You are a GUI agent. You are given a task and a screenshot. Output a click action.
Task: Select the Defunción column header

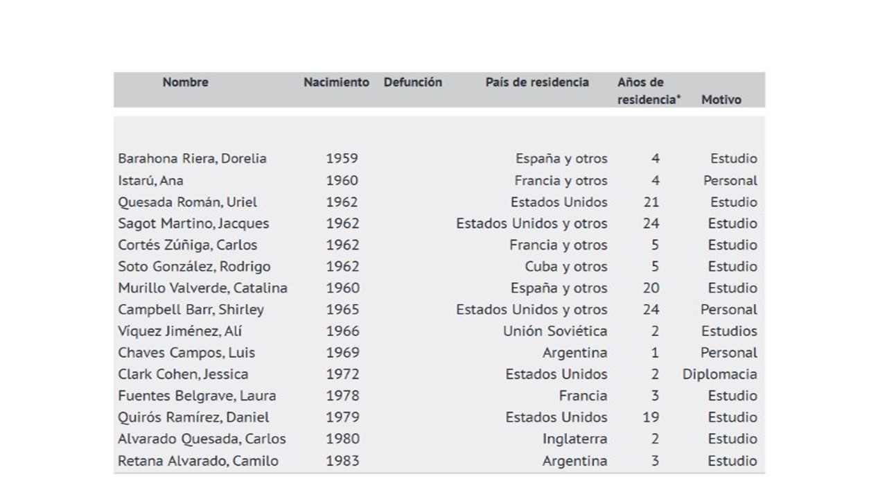pos(413,82)
